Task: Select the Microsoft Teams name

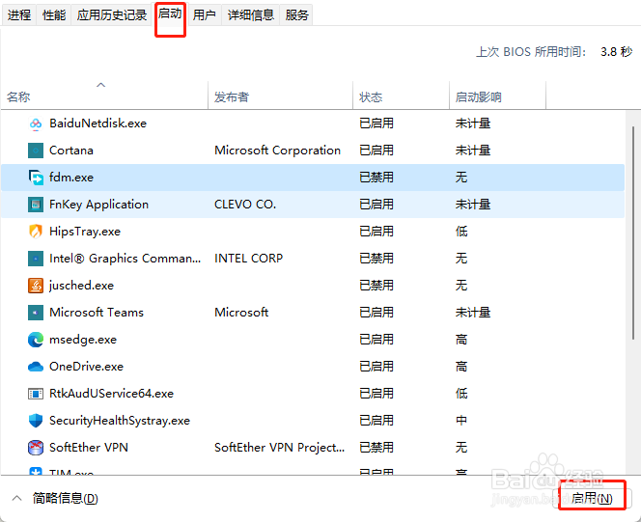Action: 97,313
